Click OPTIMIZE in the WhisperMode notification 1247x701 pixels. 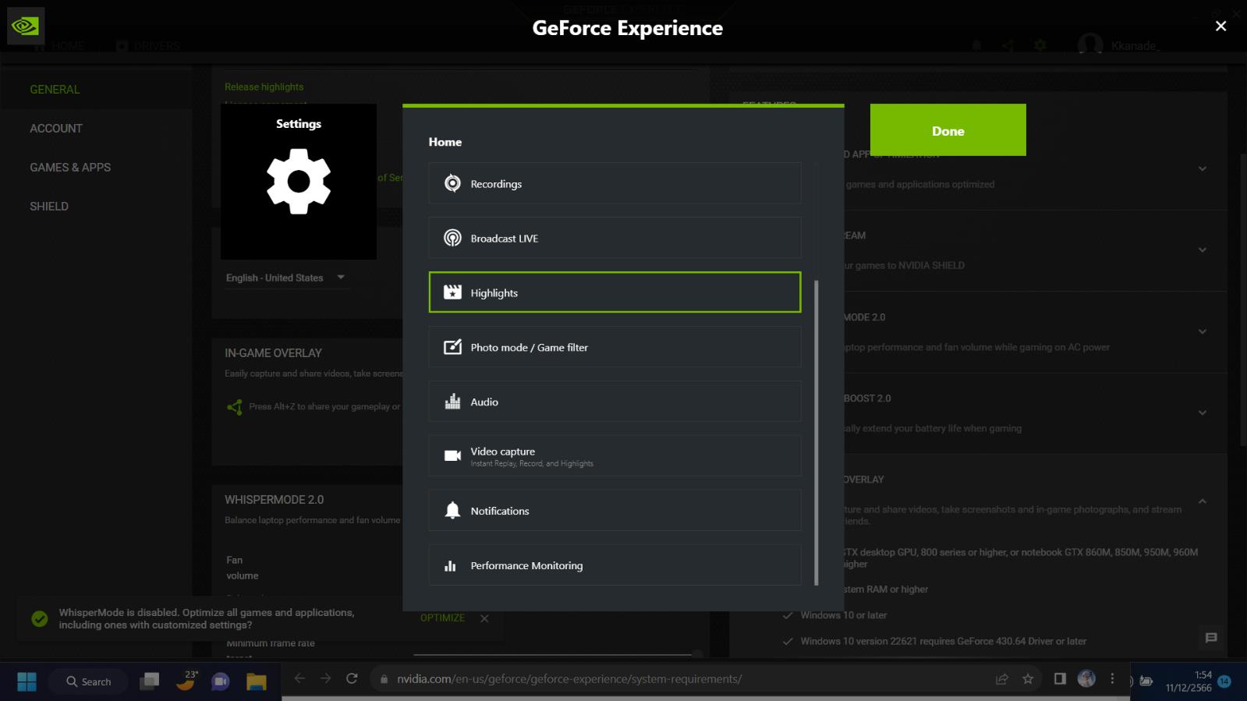pyautogui.click(x=442, y=618)
